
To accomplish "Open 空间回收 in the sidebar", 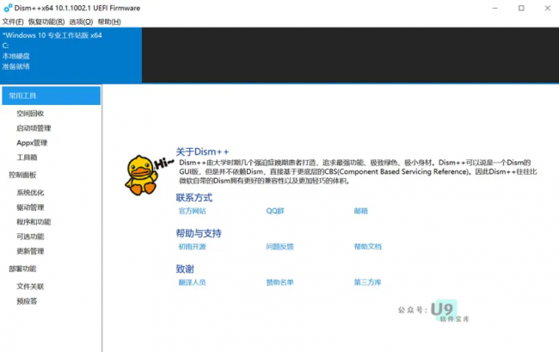I will [30, 114].
